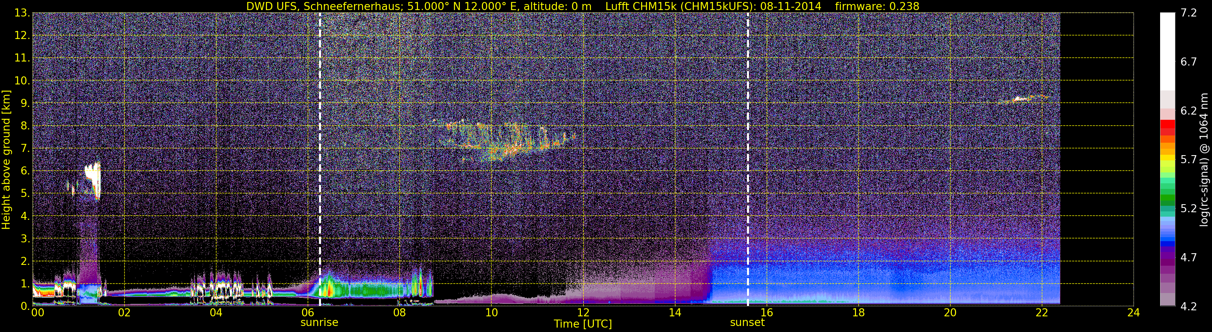The image size is (1212, 332).
Task: Click the height axis tick label "3."
Action: pos(25,239)
